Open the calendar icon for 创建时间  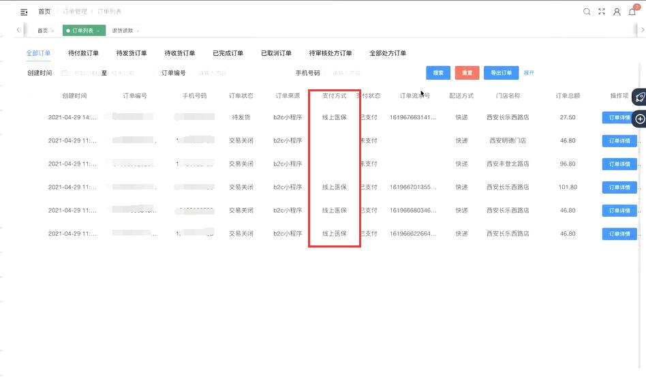pyautogui.click(x=65, y=73)
